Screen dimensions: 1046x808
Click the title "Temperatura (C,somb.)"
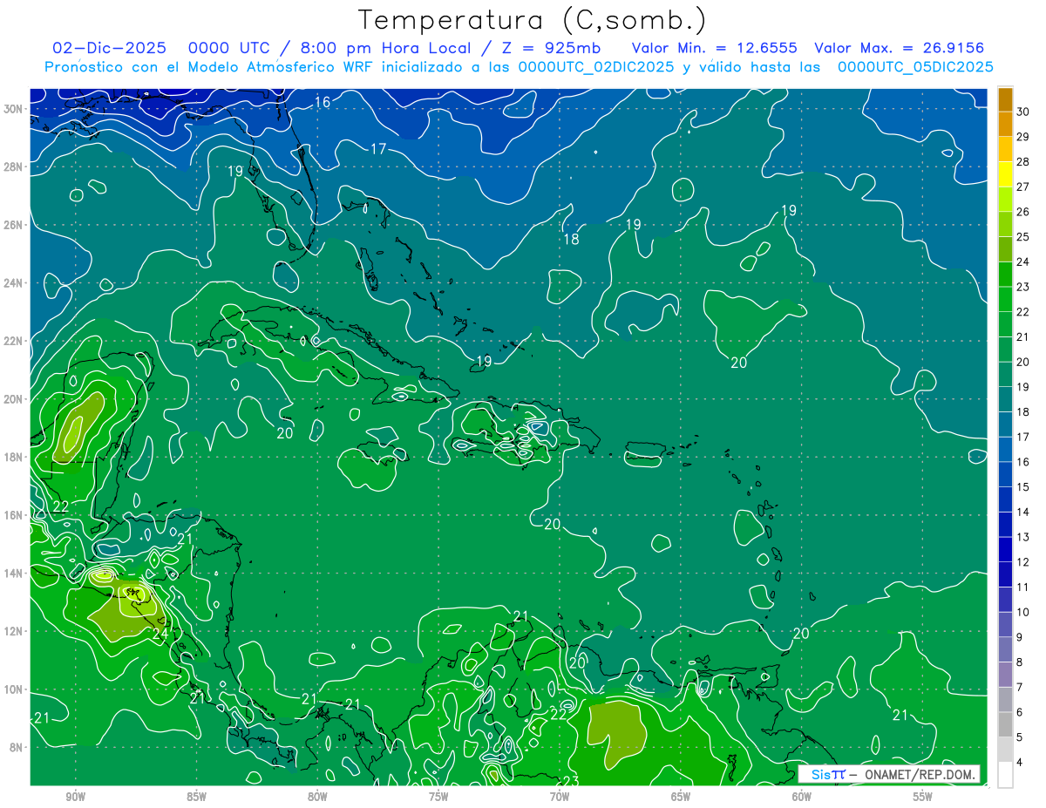(532, 19)
